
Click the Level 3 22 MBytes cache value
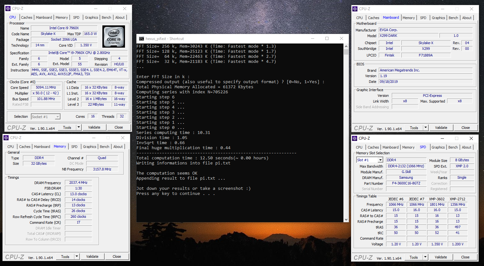pyautogui.click(x=96, y=104)
